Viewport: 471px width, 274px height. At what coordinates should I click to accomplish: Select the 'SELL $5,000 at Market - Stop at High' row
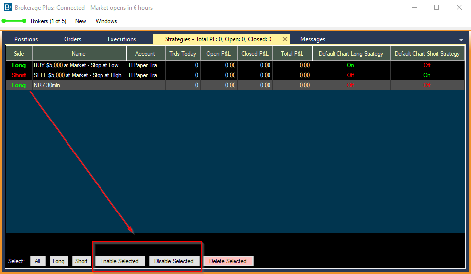(235, 75)
